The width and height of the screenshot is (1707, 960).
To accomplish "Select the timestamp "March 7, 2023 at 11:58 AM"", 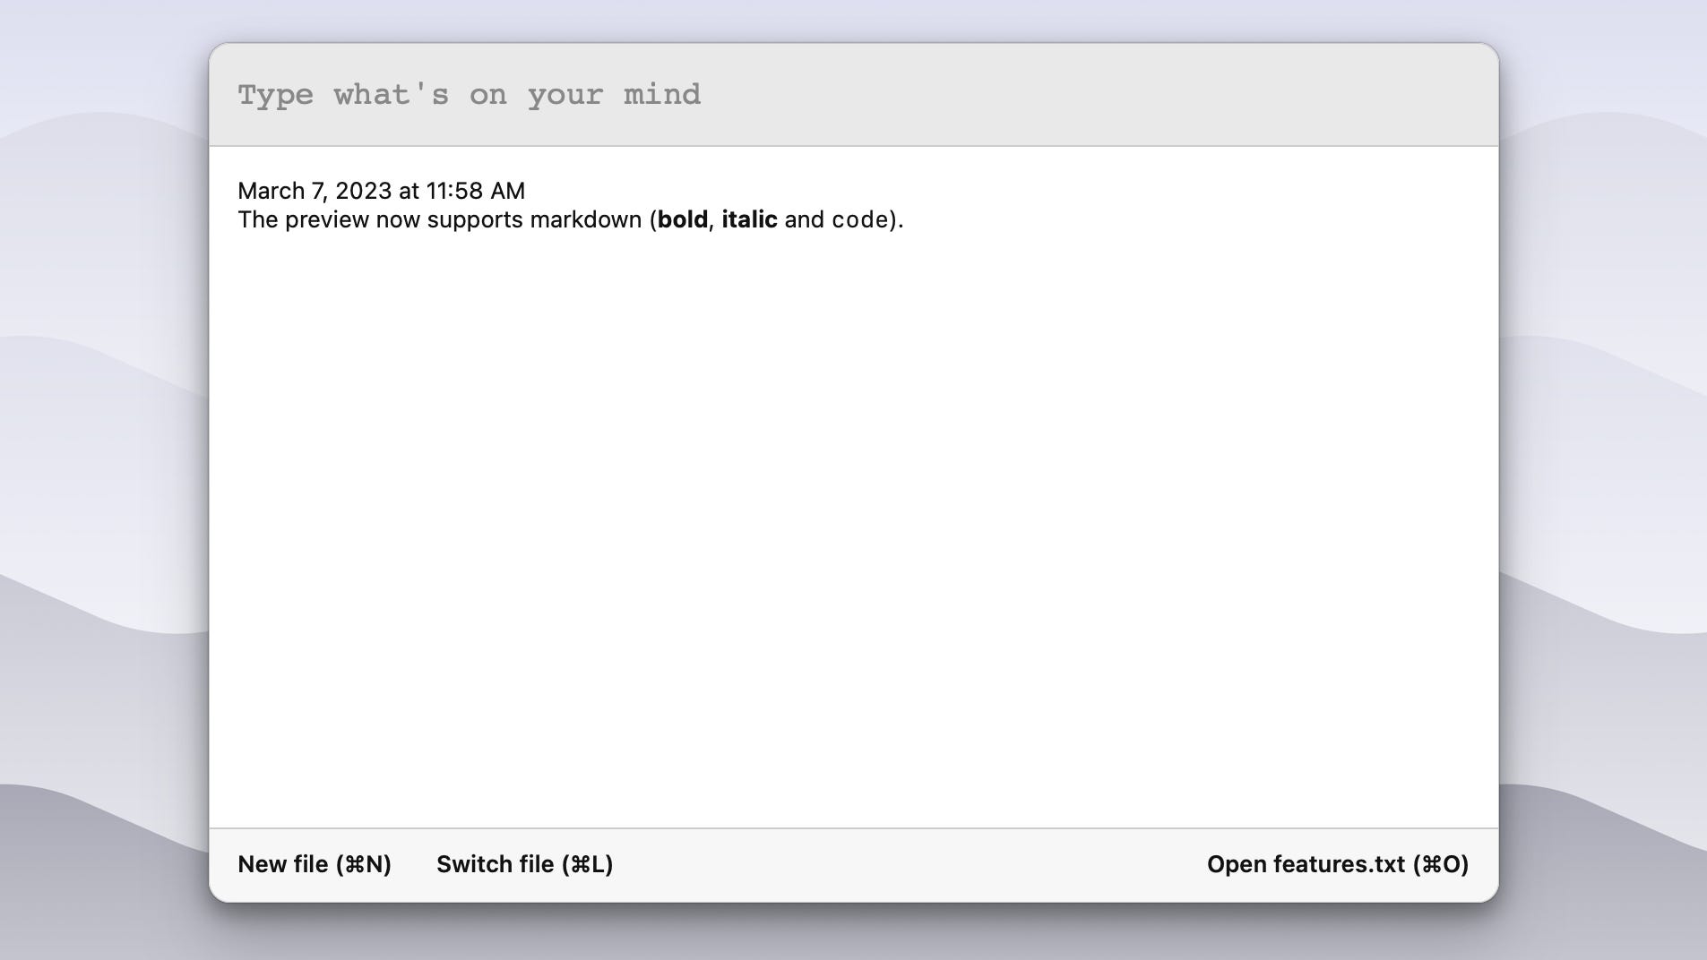I will point(381,191).
